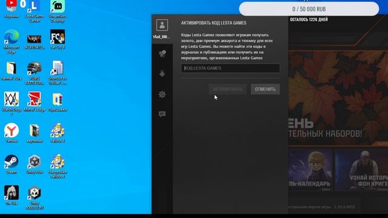The width and height of the screenshot is (388, 218).
Task: Select the Корзина recycle bin desktop icon
Action: [x=12, y=9]
